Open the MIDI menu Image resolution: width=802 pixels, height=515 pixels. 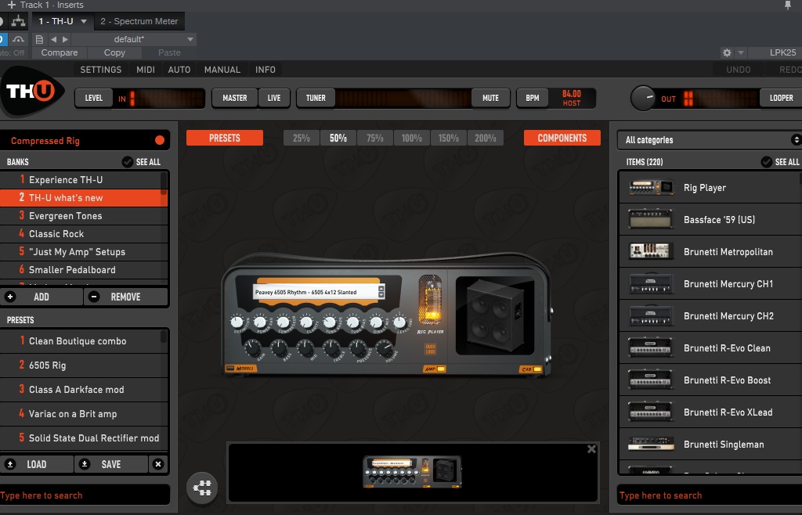(145, 70)
